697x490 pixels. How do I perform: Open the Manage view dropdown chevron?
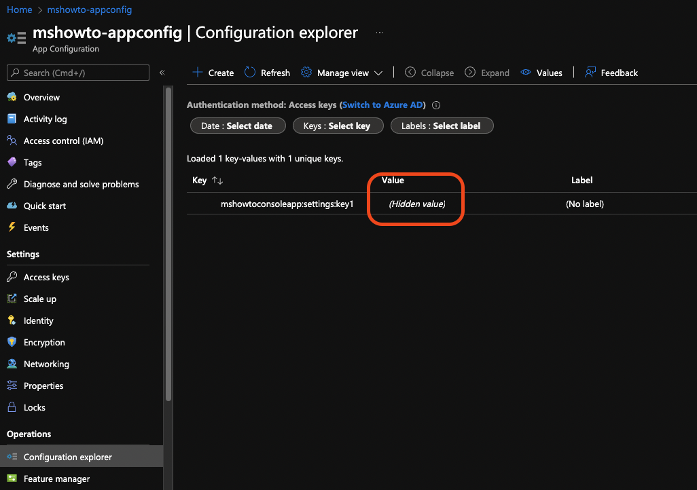(378, 73)
